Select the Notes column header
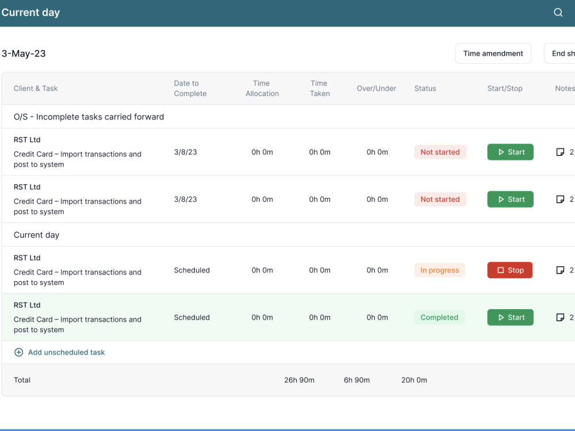The width and height of the screenshot is (575, 431). (565, 88)
